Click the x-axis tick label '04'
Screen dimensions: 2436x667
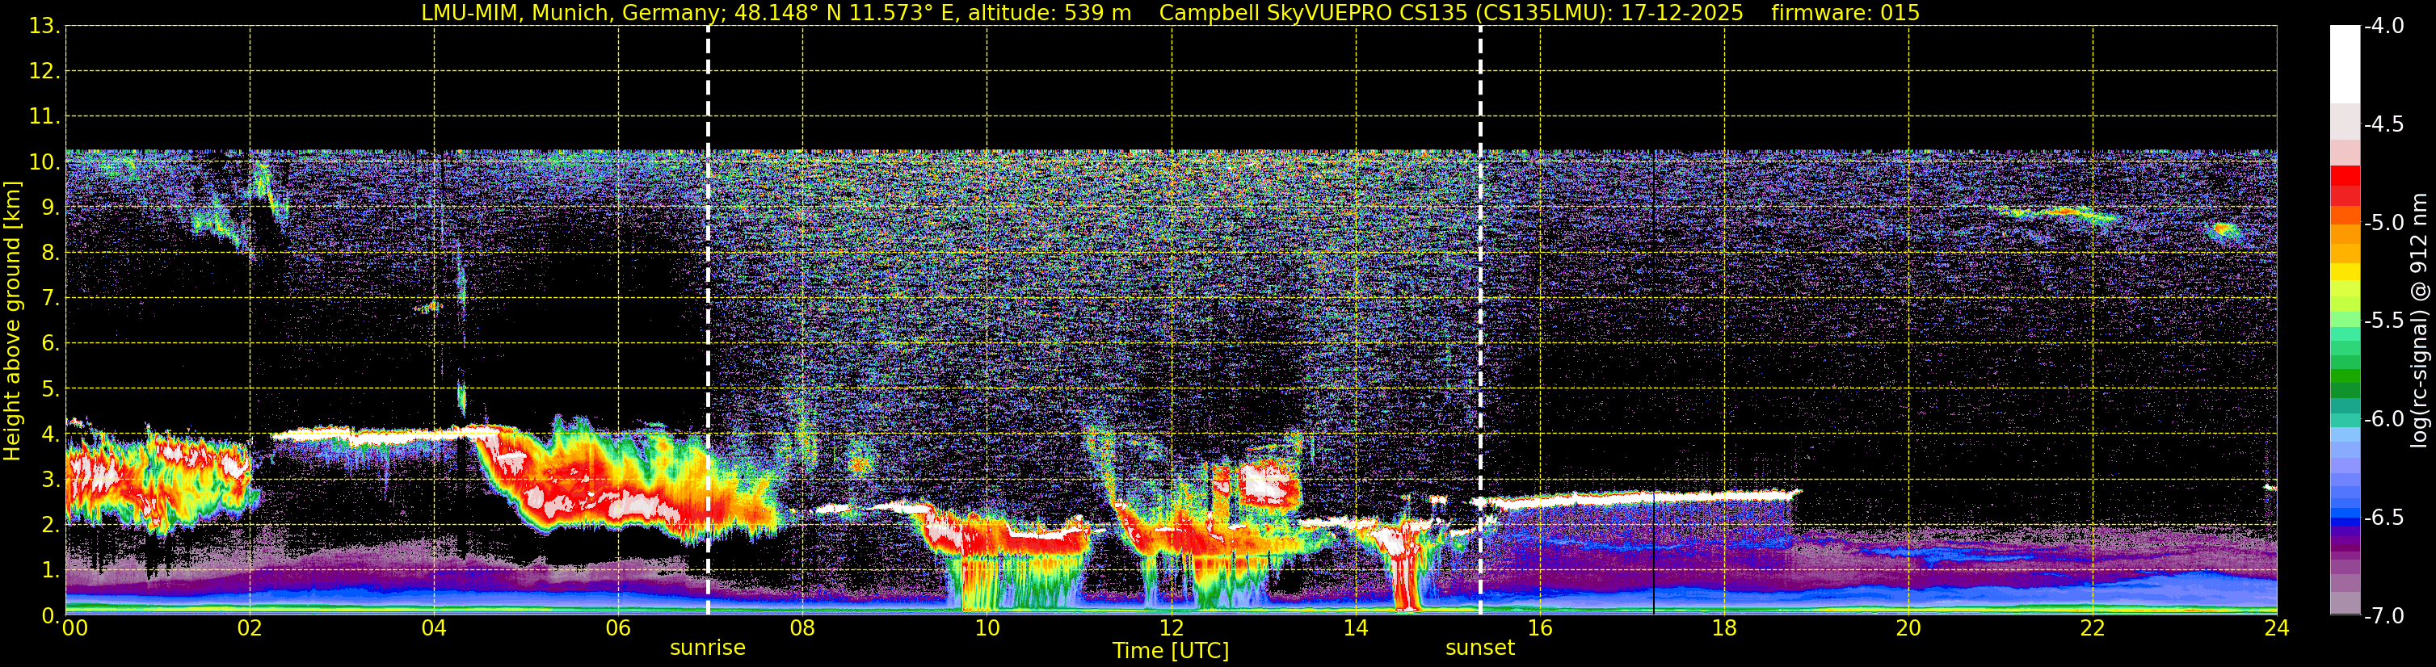(434, 628)
